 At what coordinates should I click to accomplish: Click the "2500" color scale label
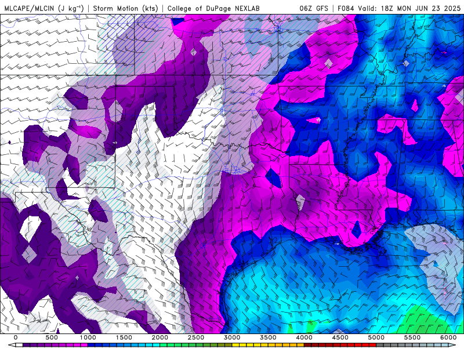pyautogui.click(x=196, y=338)
